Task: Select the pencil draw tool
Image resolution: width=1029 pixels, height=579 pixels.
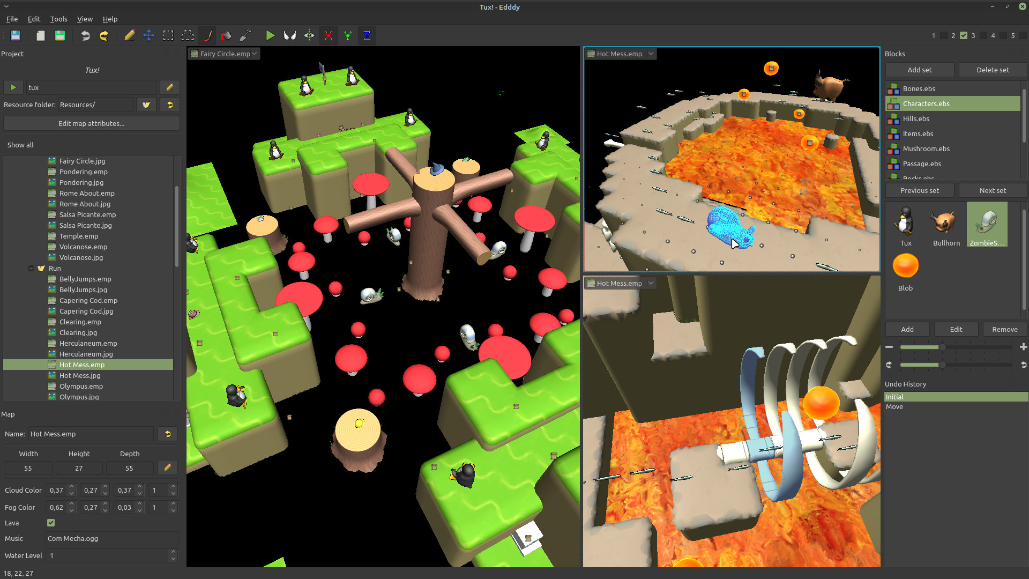Action: point(129,36)
